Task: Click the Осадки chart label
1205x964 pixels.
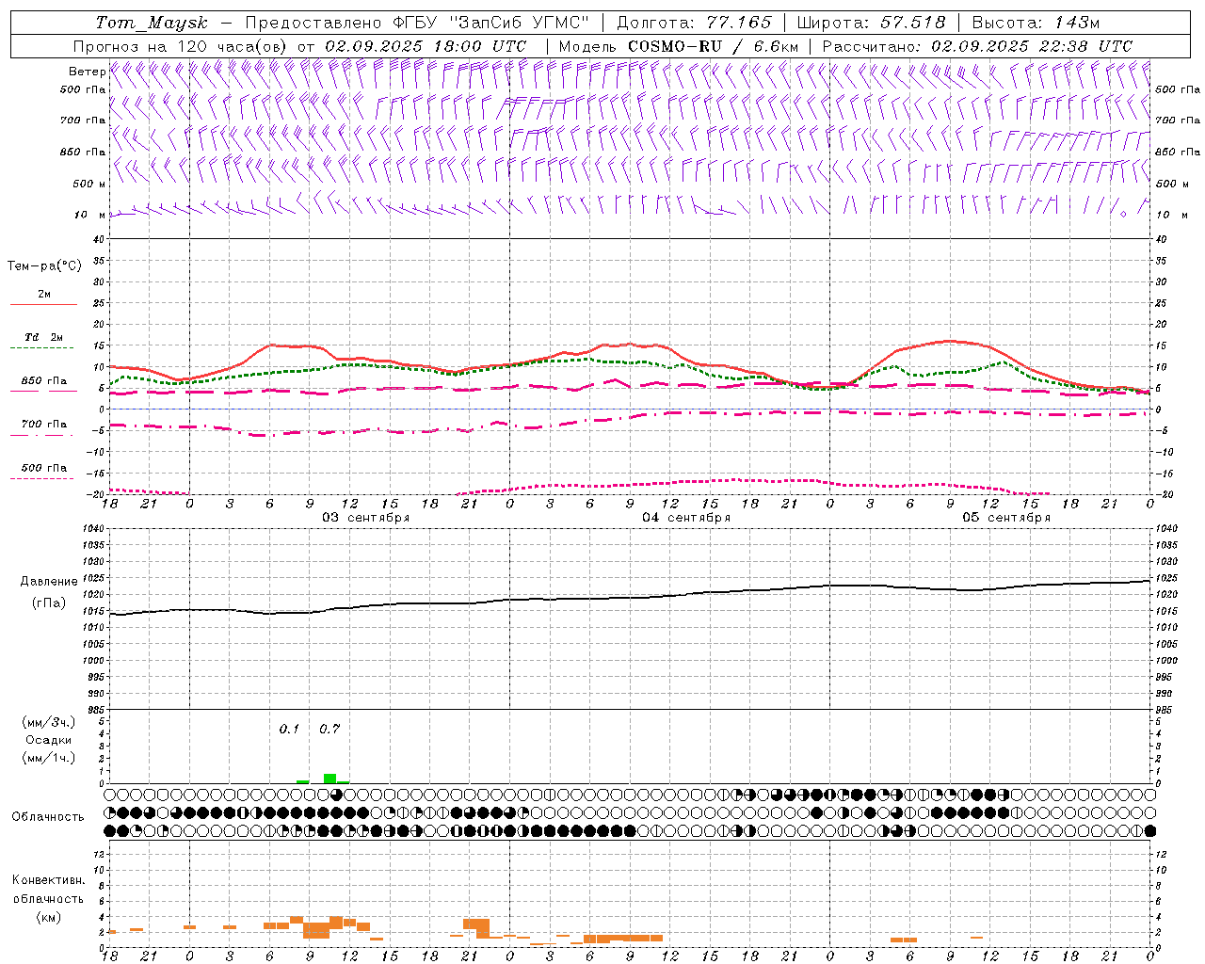Action: pyautogui.click(x=49, y=740)
